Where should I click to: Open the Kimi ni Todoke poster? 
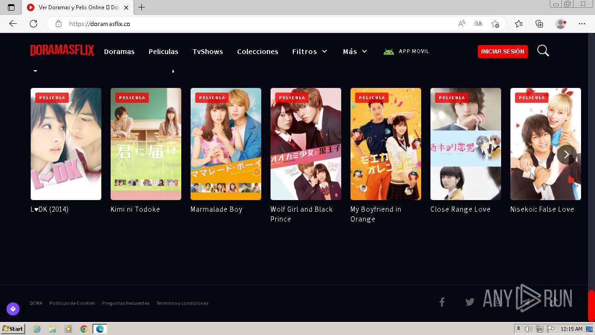(x=146, y=144)
